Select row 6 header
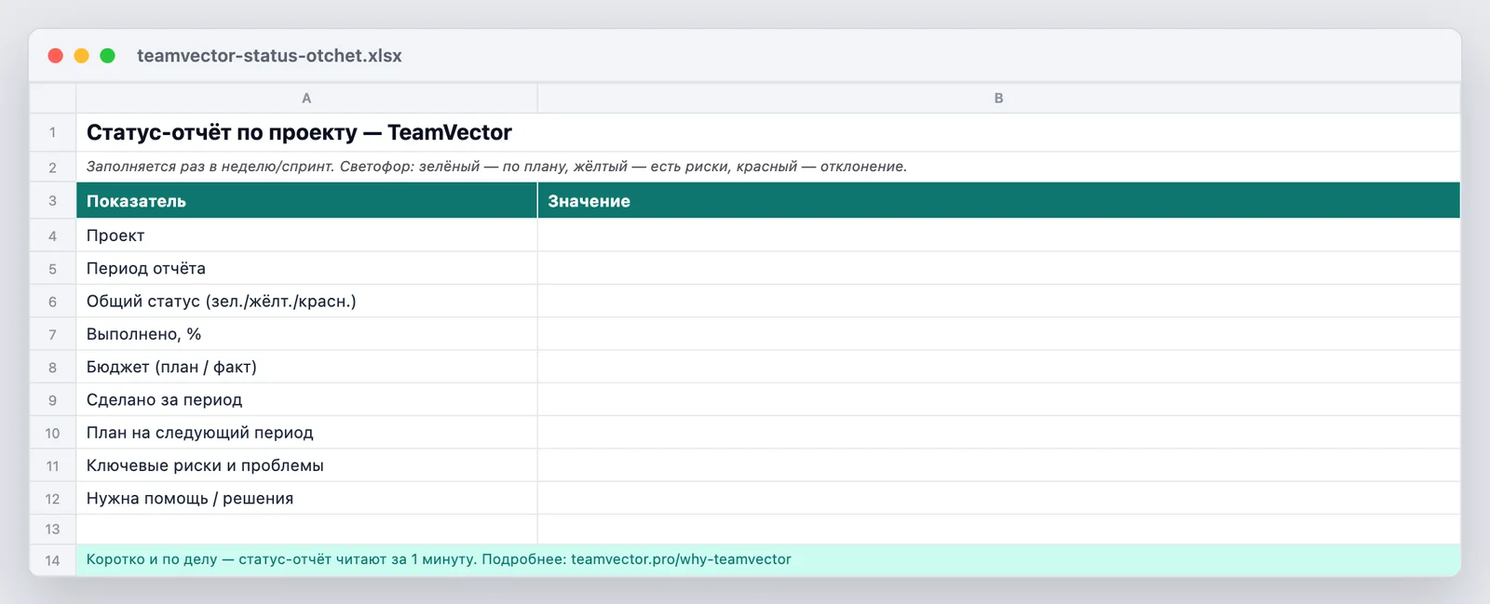Viewport: 1490px width, 604px height. pyautogui.click(x=52, y=301)
